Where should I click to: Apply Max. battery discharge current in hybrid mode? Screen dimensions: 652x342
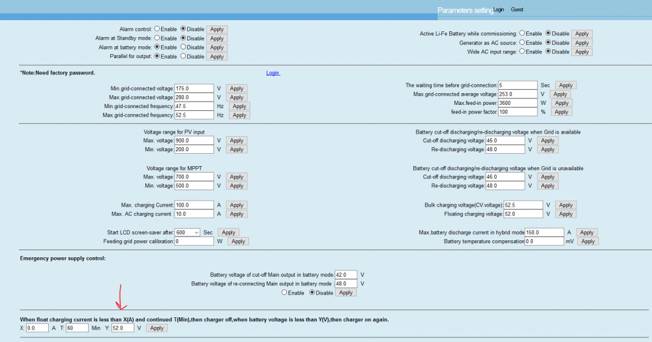coord(587,233)
